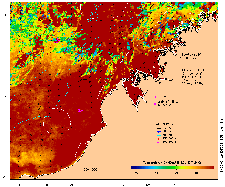Click the '12-Apr 07Z' text

(x=189, y=80)
